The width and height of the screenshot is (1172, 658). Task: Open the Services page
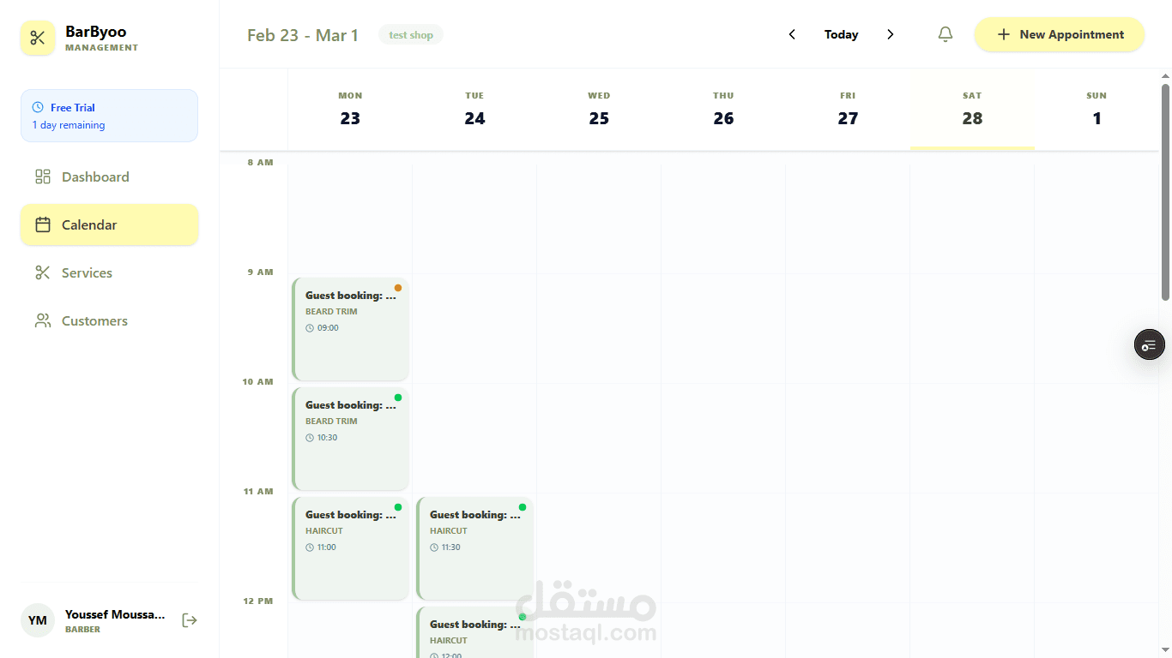109,272
